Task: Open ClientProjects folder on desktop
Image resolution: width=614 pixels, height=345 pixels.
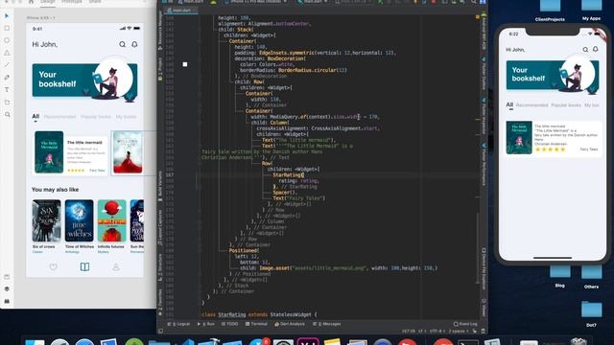Action: (550, 11)
